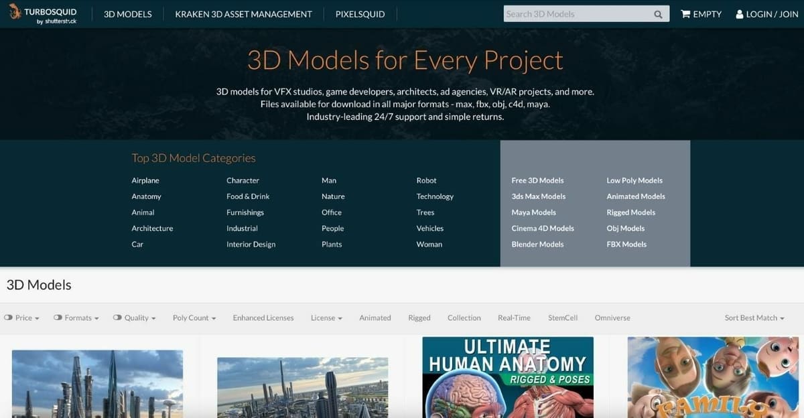
Task: Toggle the Quality filter switch
Action: 117,318
